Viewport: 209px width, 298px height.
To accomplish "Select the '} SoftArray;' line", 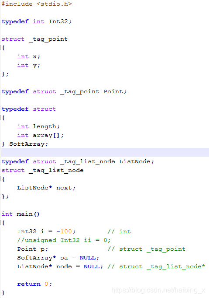I will pyautogui.click(x=25, y=144).
